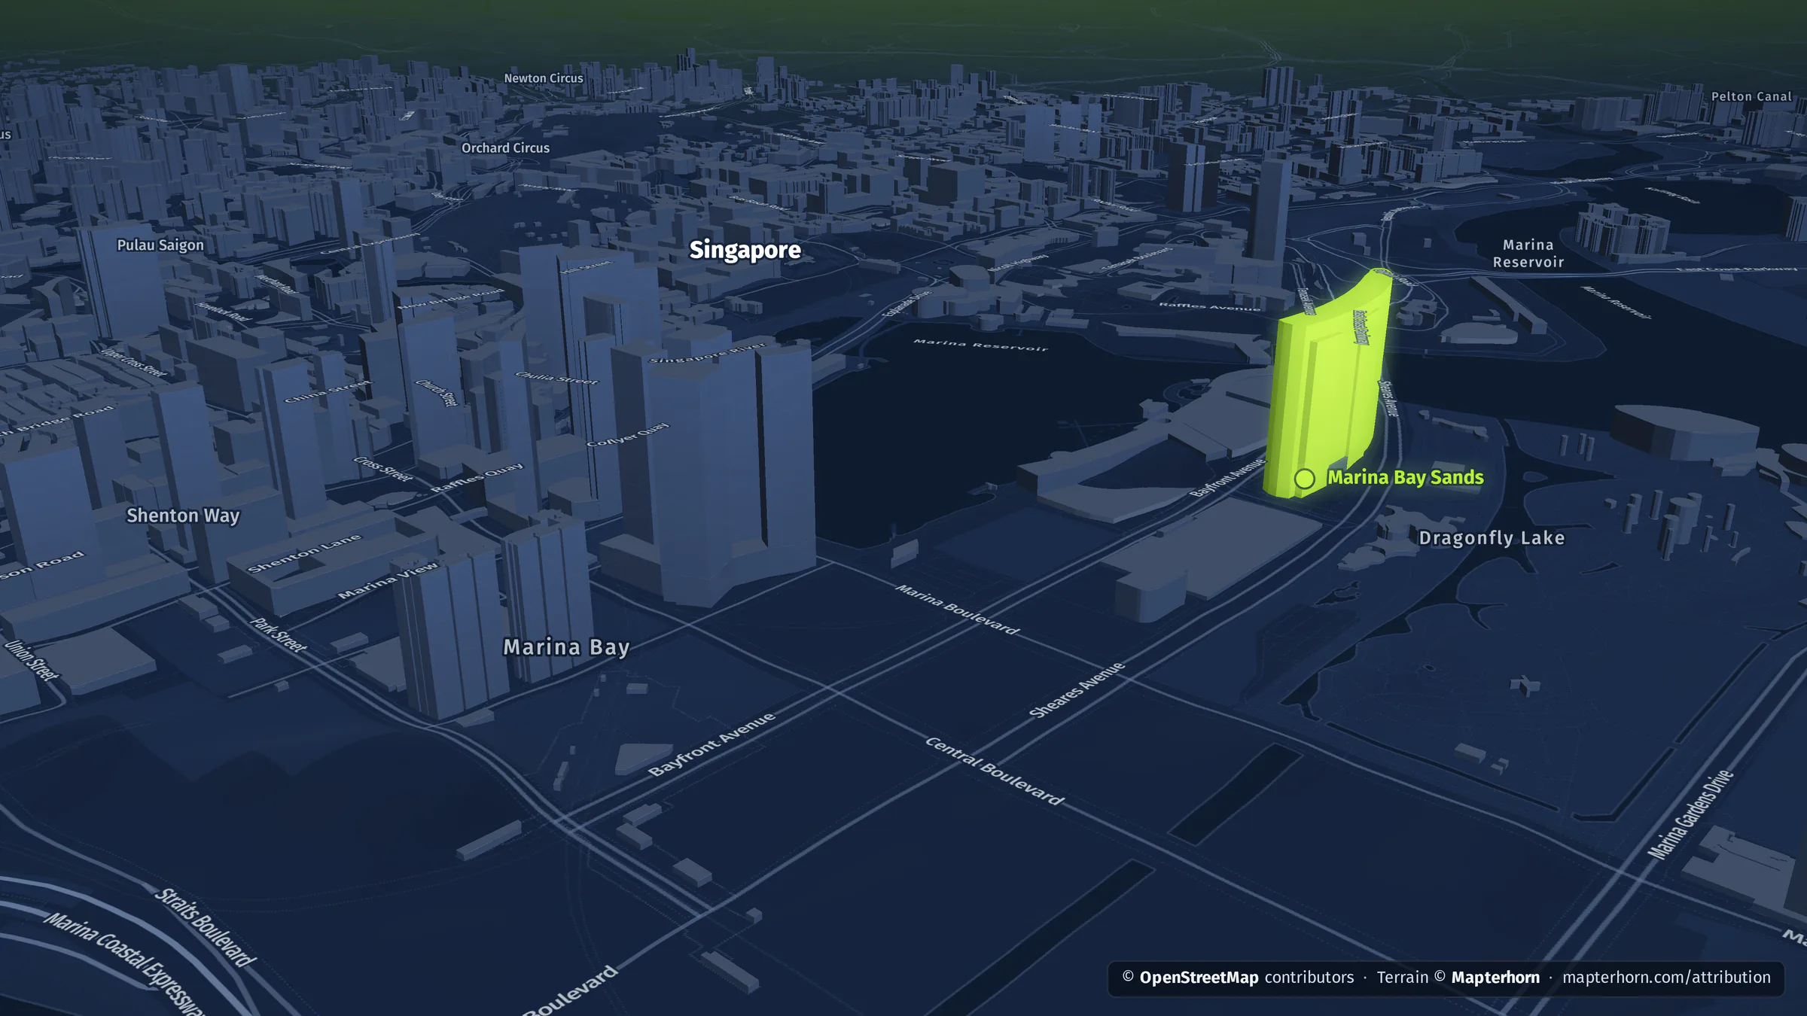Click the Marina Gardens Drive label
1807x1016 pixels.
[1690, 814]
